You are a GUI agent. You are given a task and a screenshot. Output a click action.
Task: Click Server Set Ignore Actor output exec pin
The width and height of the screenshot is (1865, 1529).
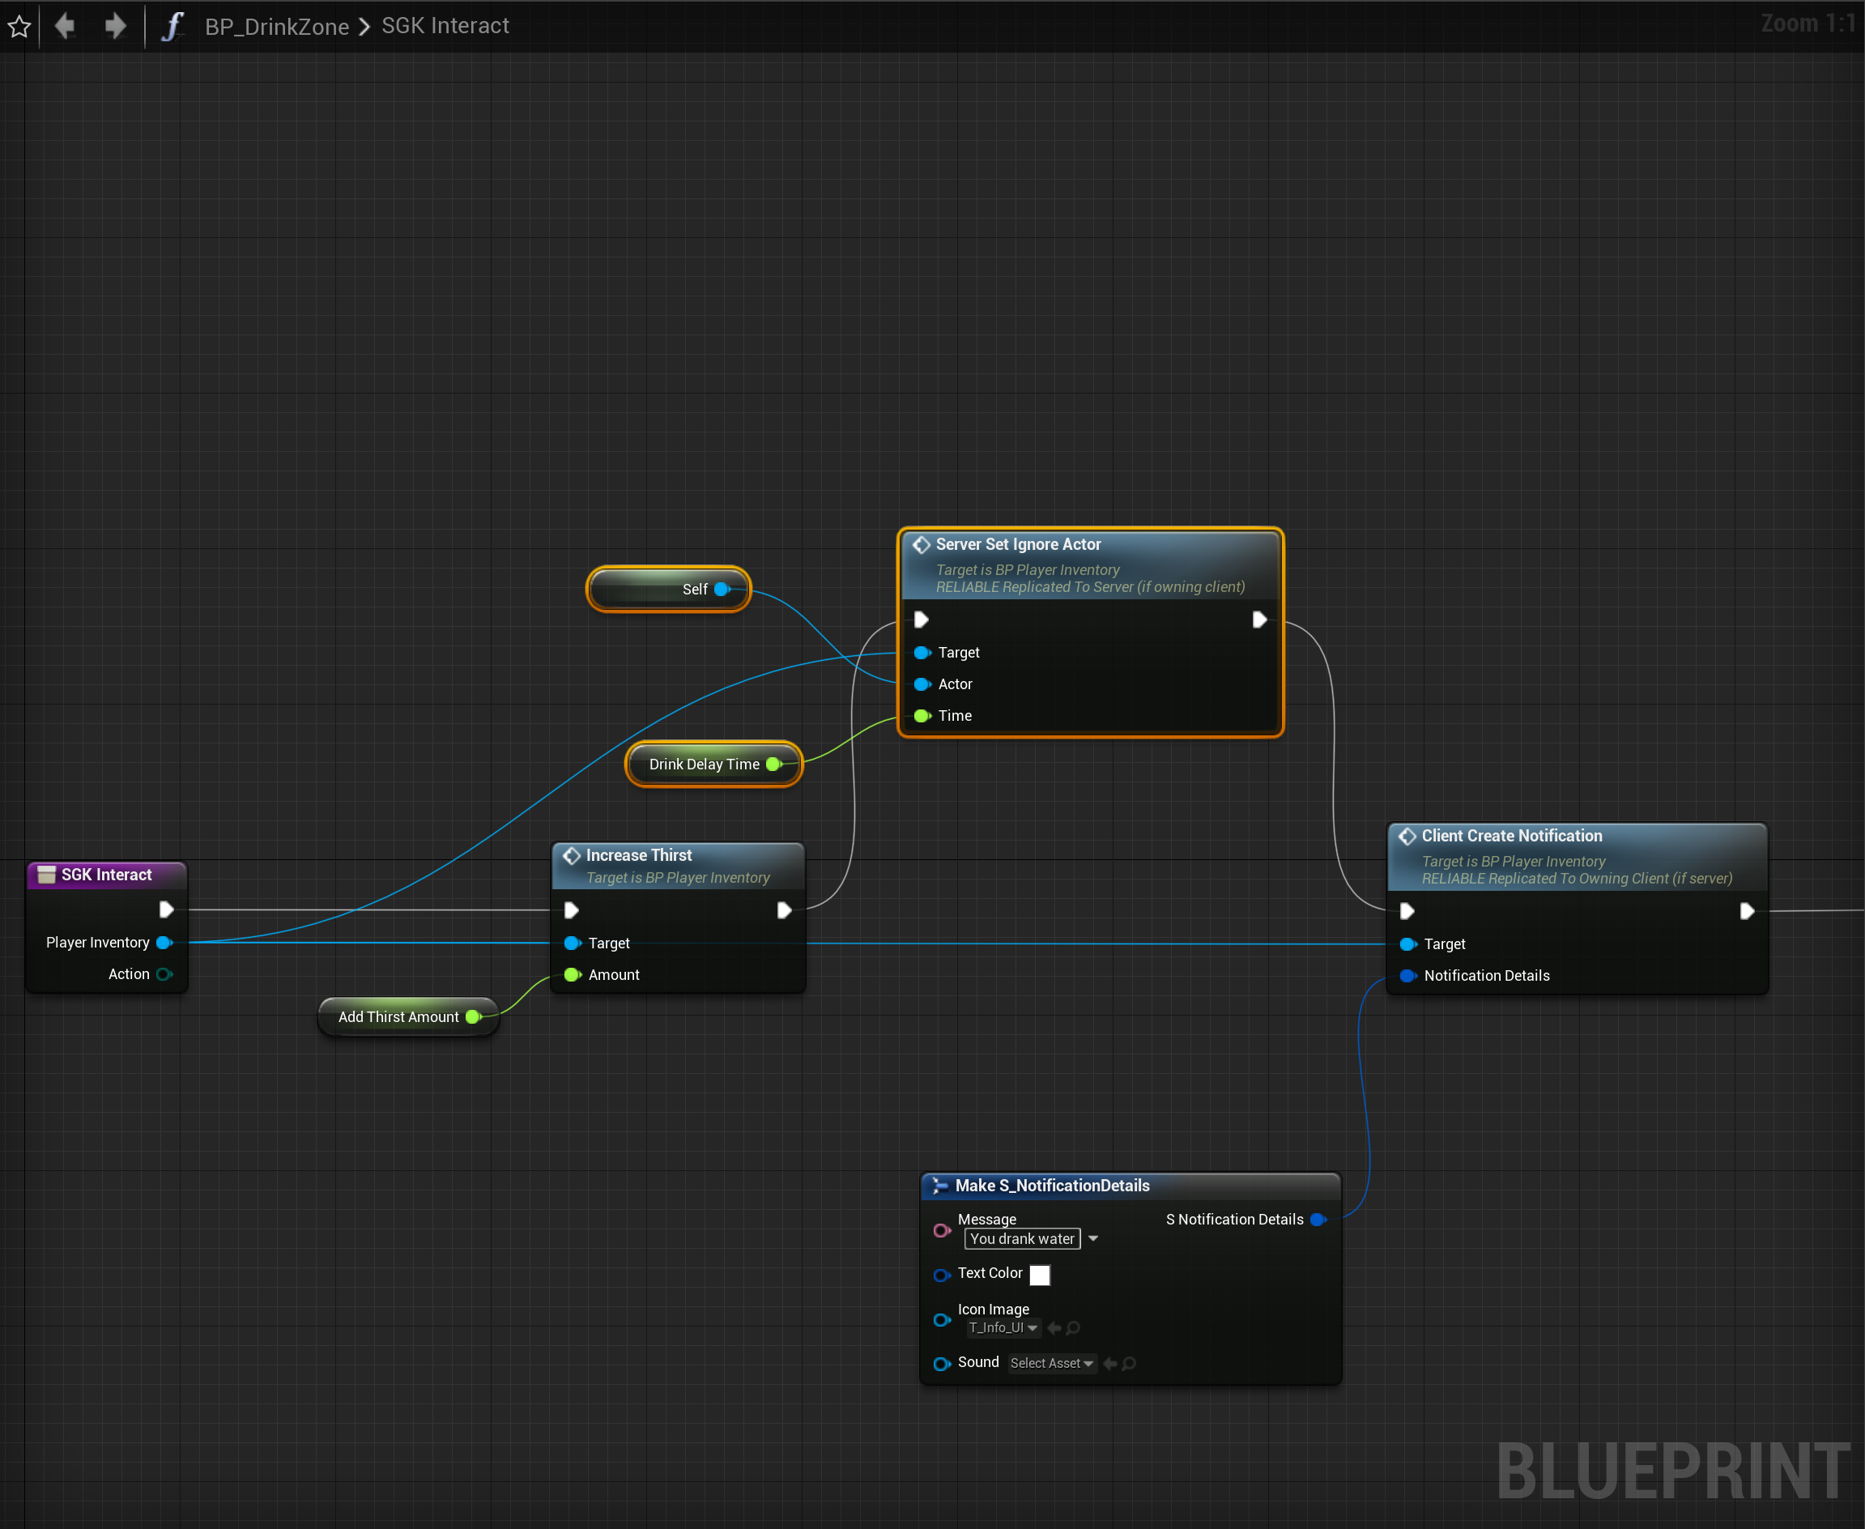1259,620
